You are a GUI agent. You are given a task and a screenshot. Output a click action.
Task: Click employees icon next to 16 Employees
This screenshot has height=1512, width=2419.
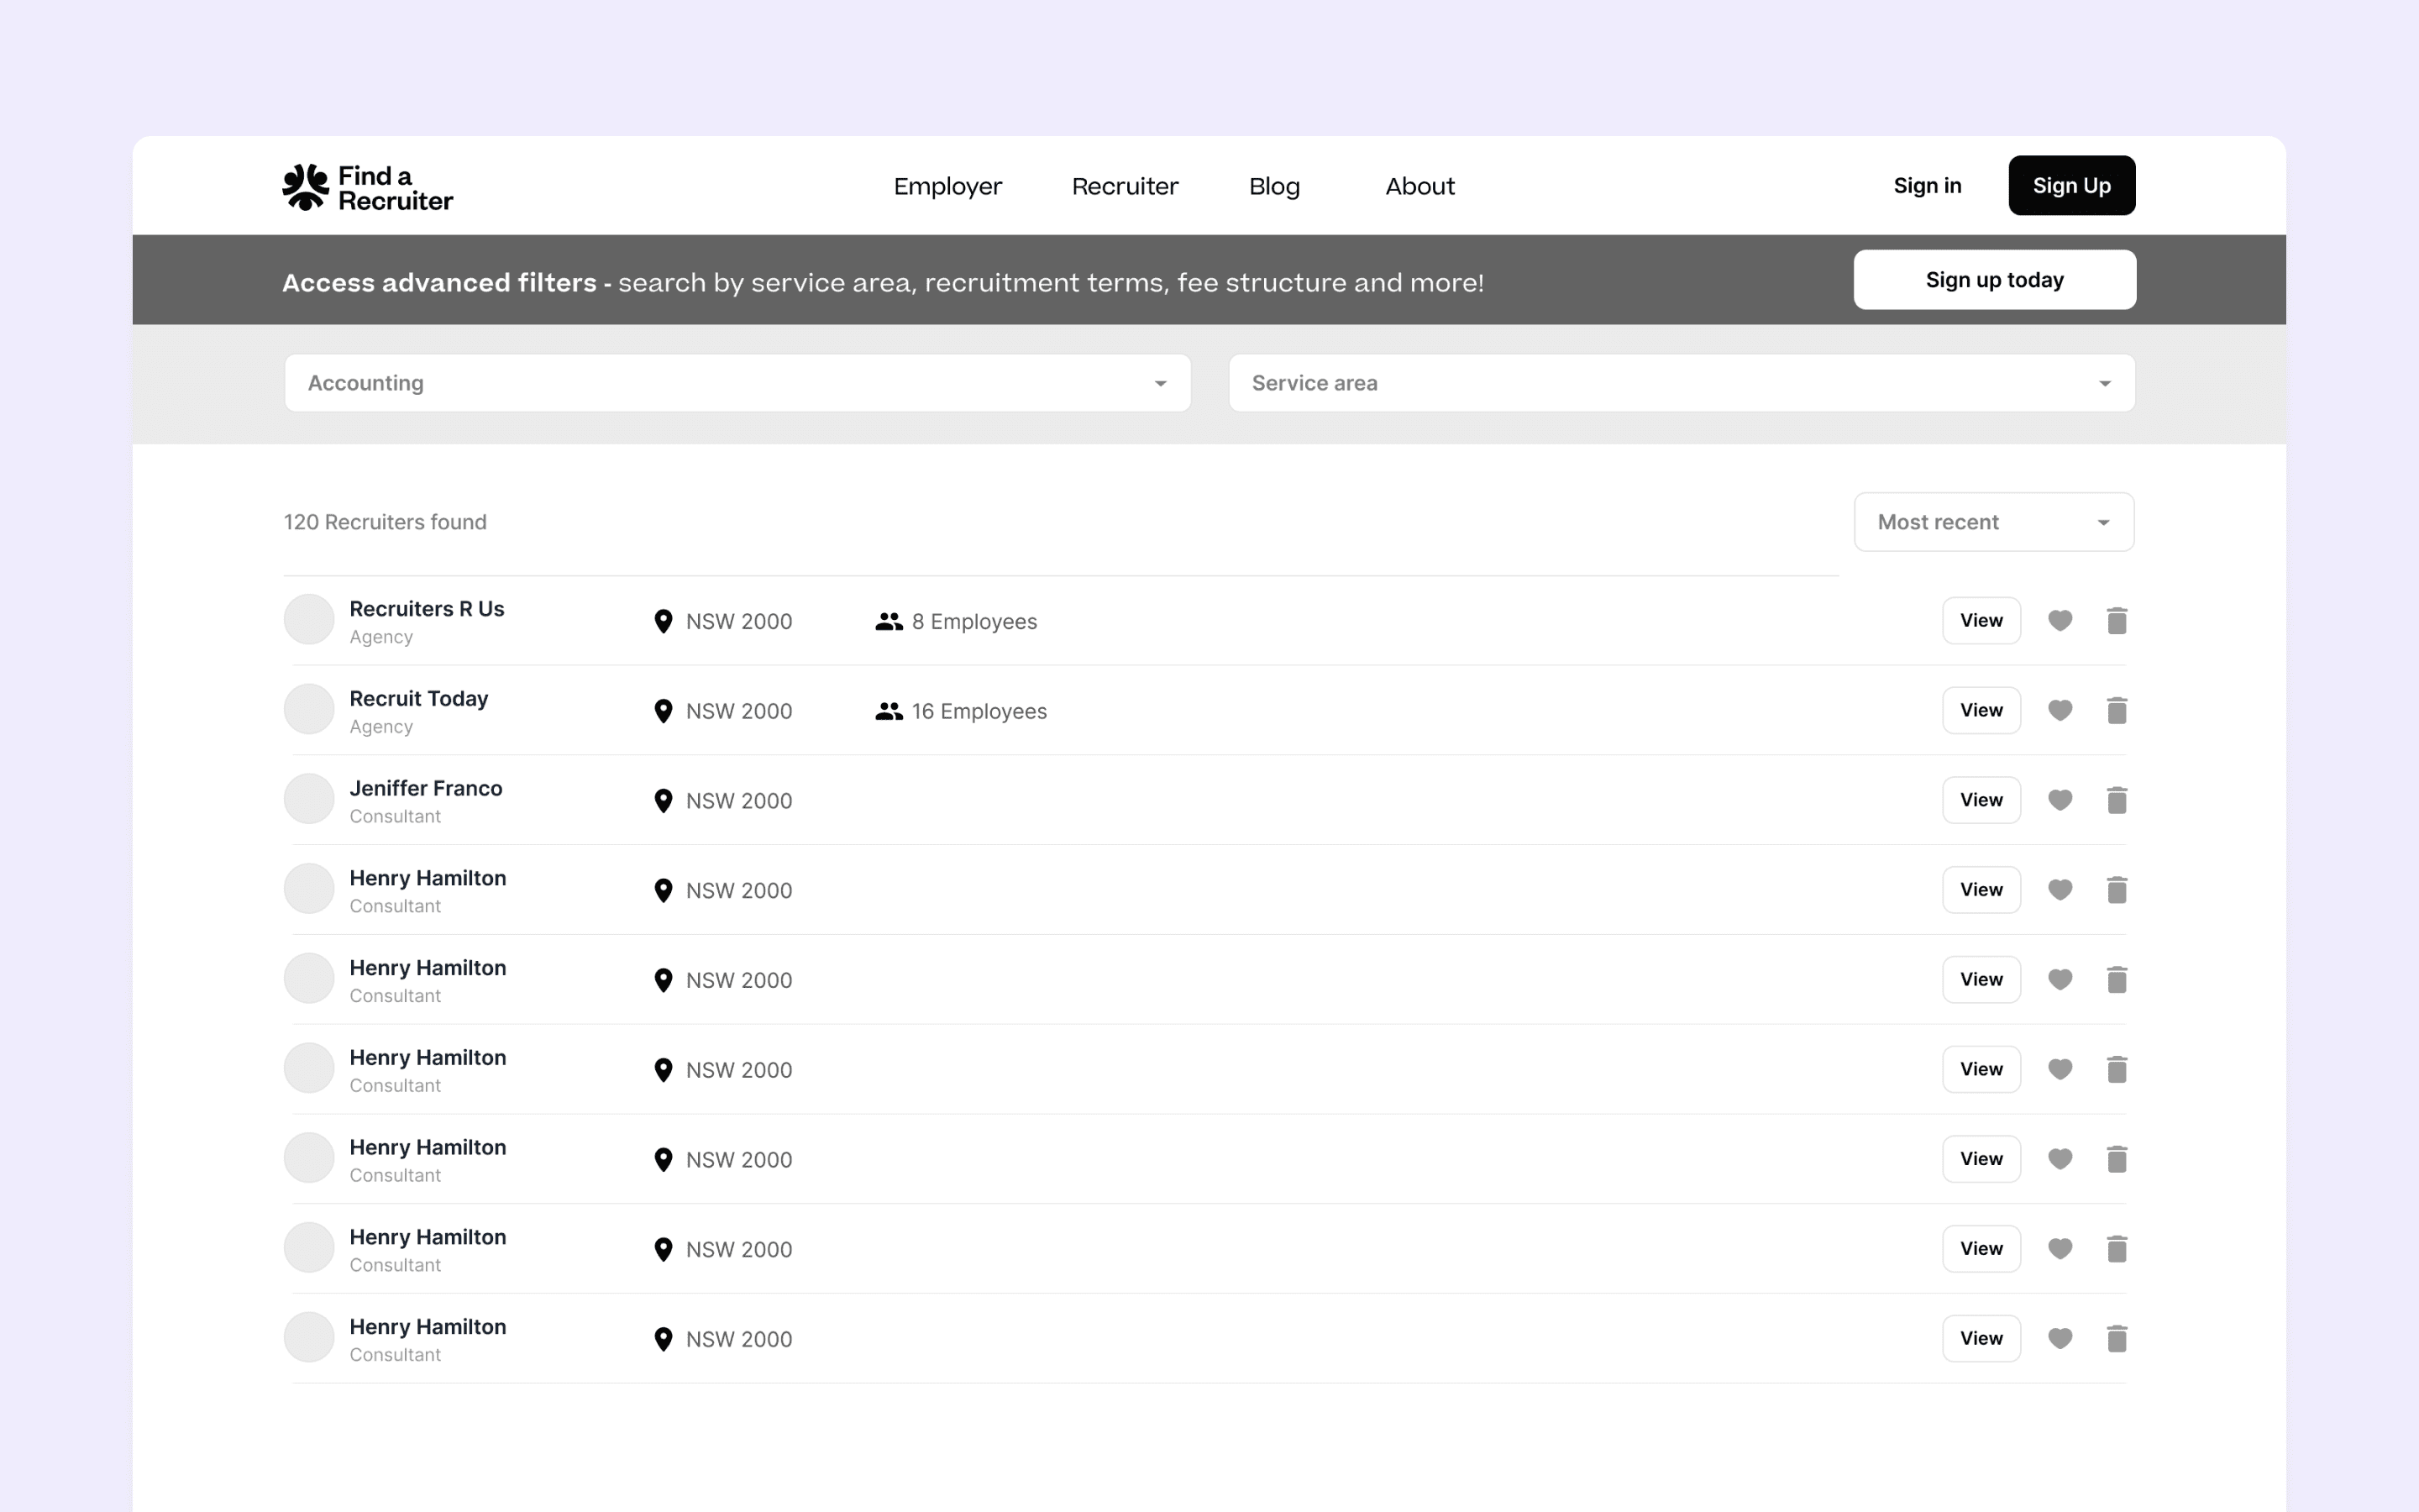pyautogui.click(x=888, y=711)
